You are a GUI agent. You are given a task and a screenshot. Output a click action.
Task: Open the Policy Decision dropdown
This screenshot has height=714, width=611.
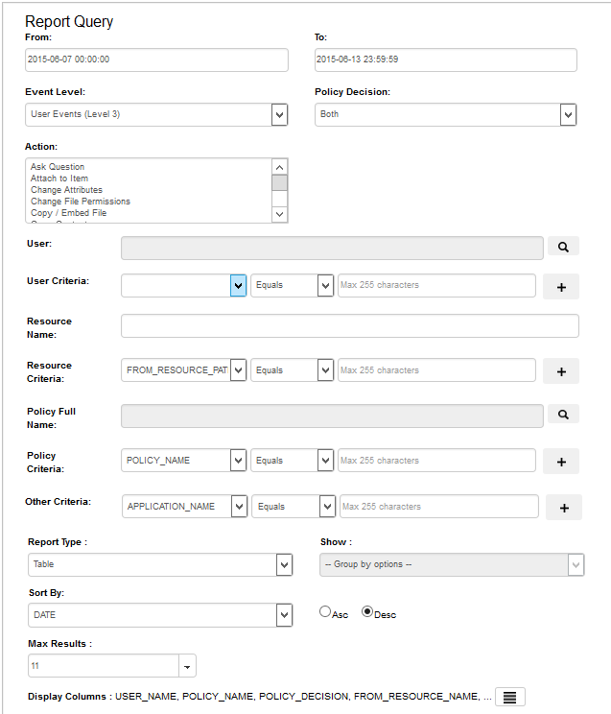(x=446, y=114)
